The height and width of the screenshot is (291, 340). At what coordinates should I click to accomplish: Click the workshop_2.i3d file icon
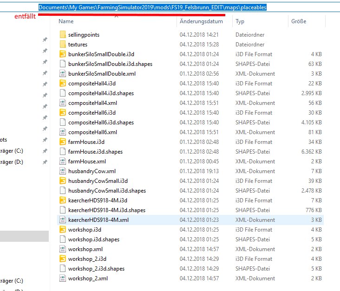[x=63, y=259]
